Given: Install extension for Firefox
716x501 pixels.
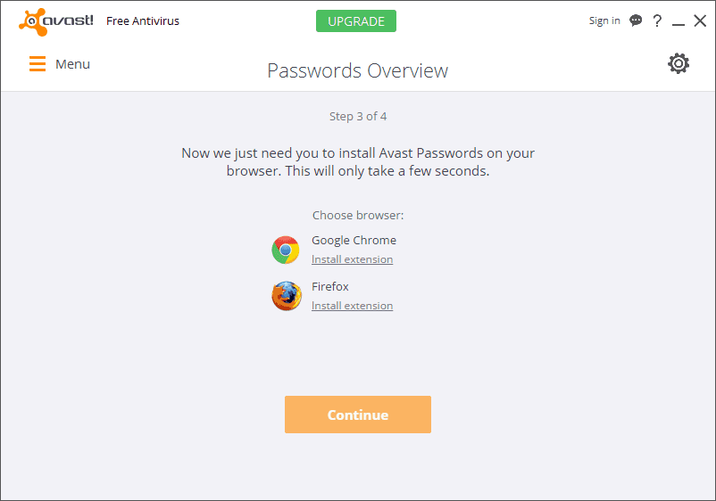Looking at the screenshot, I should (352, 306).
